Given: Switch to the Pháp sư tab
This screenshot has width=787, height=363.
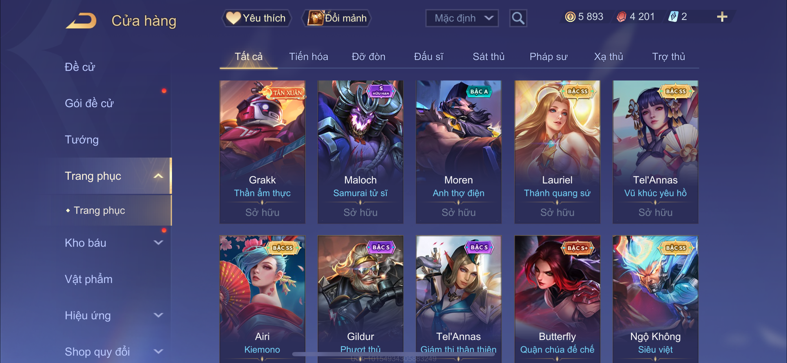Looking at the screenshot, I should [548, 57].
